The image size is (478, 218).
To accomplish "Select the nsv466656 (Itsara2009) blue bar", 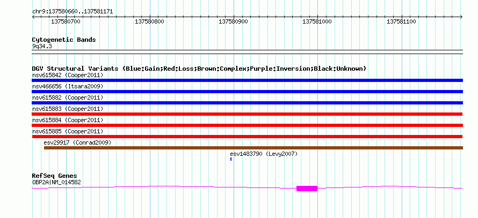I will (x=247, y=92).
